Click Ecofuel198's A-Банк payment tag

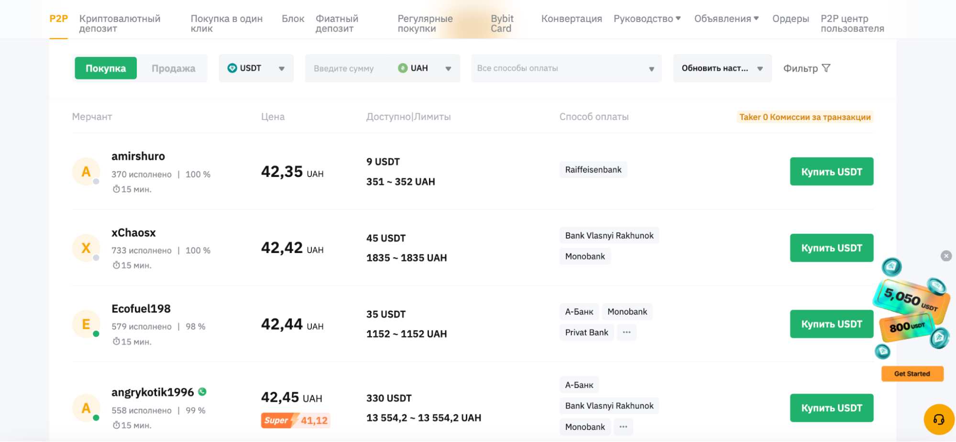click(x=579, y=312)
